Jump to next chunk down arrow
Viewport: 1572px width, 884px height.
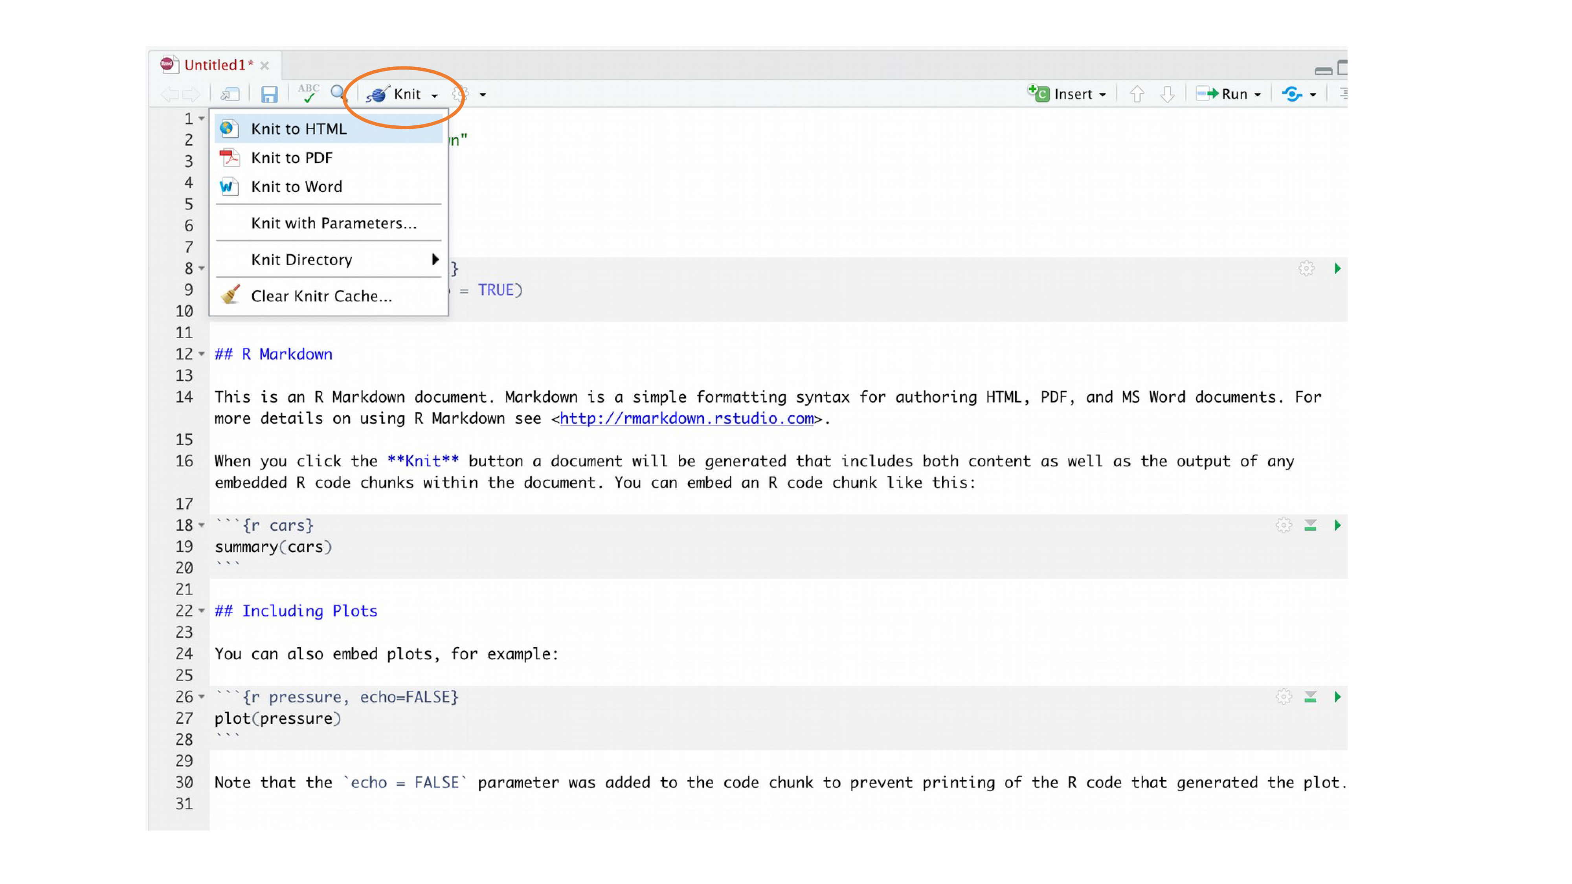tap(1167, 94)
